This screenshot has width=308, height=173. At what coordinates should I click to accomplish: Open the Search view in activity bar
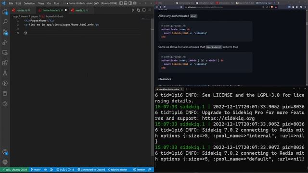tap(5, 22)
